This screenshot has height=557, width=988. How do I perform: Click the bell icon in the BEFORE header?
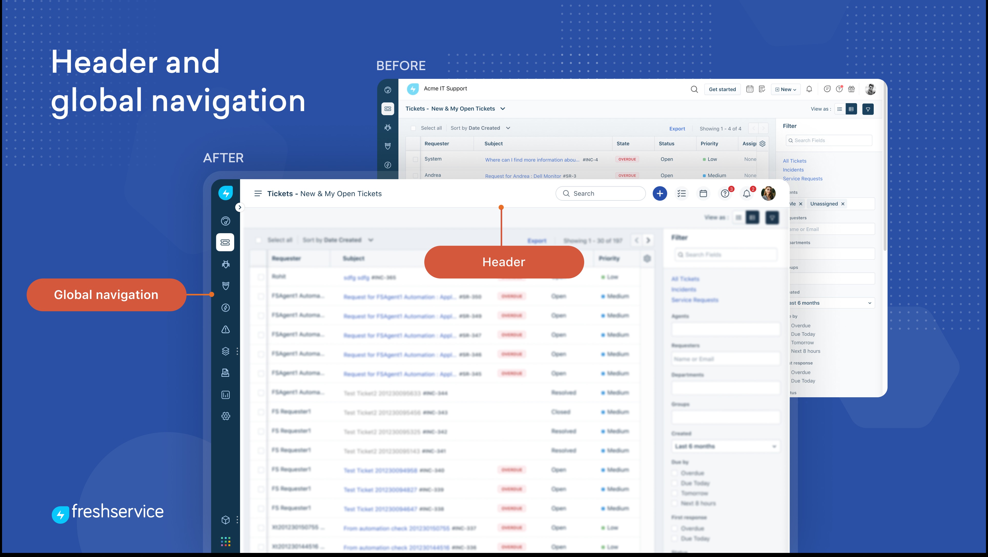tap(809, 89)
